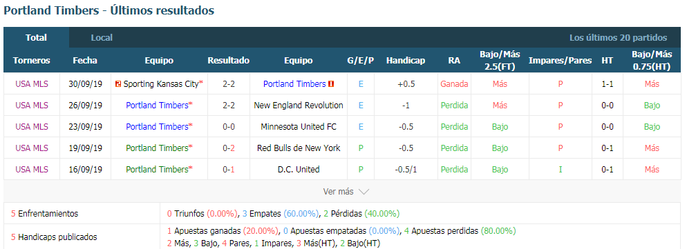Click the Handicap column header

[406, 61]
